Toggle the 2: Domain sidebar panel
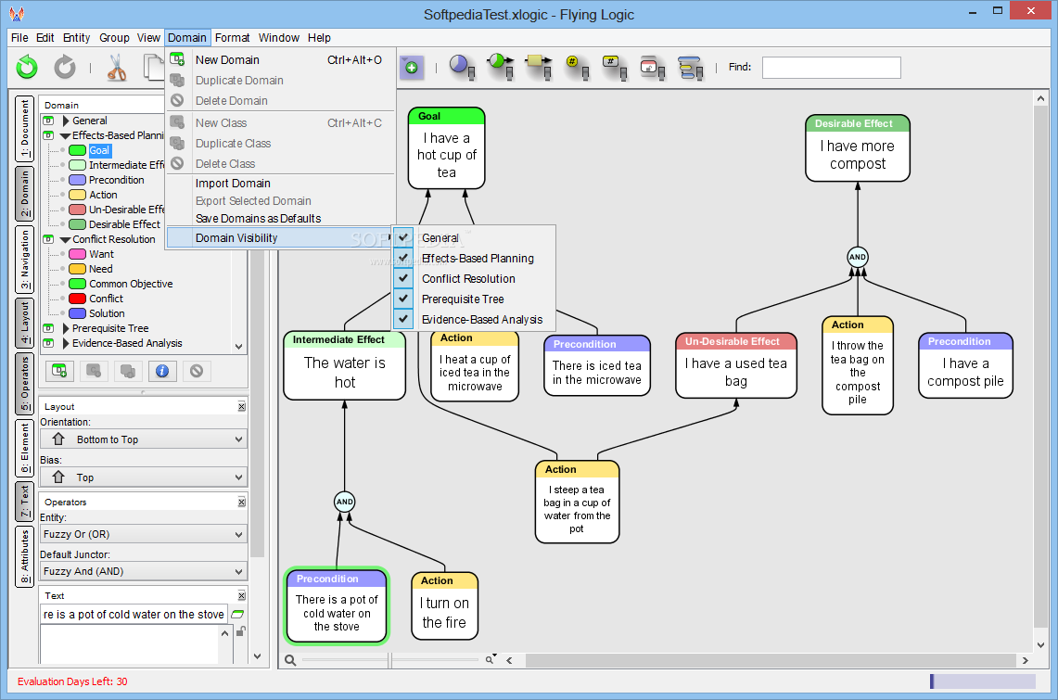The width and height of the screenshot is (1058, 700). point(25,194)
